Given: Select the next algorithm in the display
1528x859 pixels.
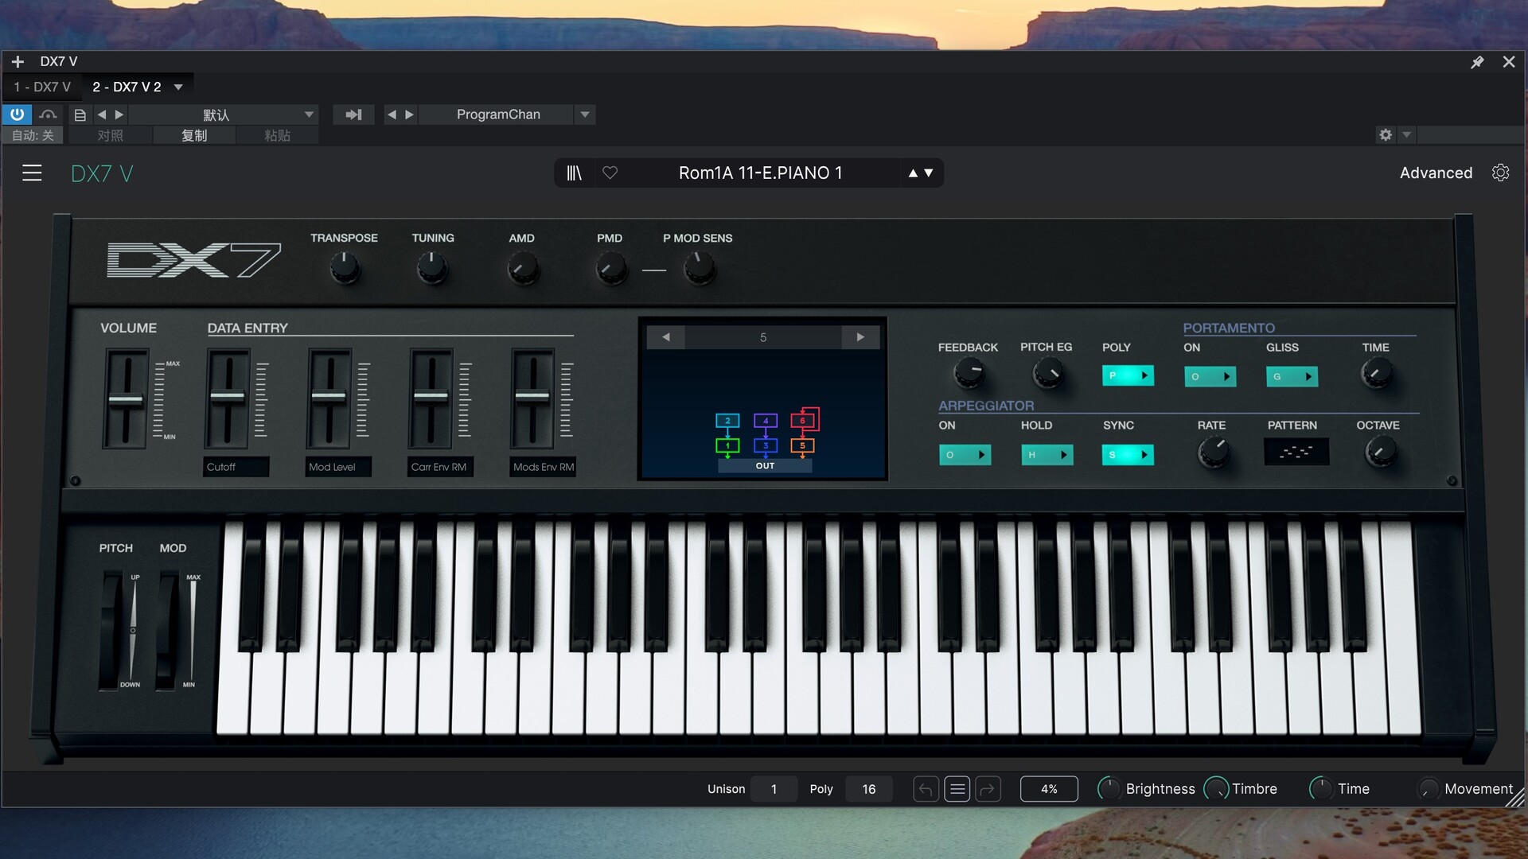Looking at the screenshot, I should [x=860, y=337].
